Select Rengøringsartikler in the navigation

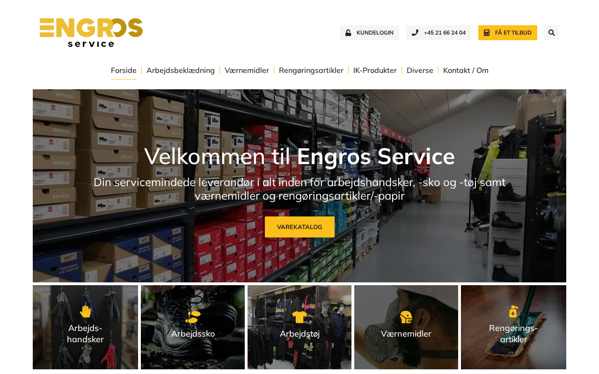pos(311,70)
